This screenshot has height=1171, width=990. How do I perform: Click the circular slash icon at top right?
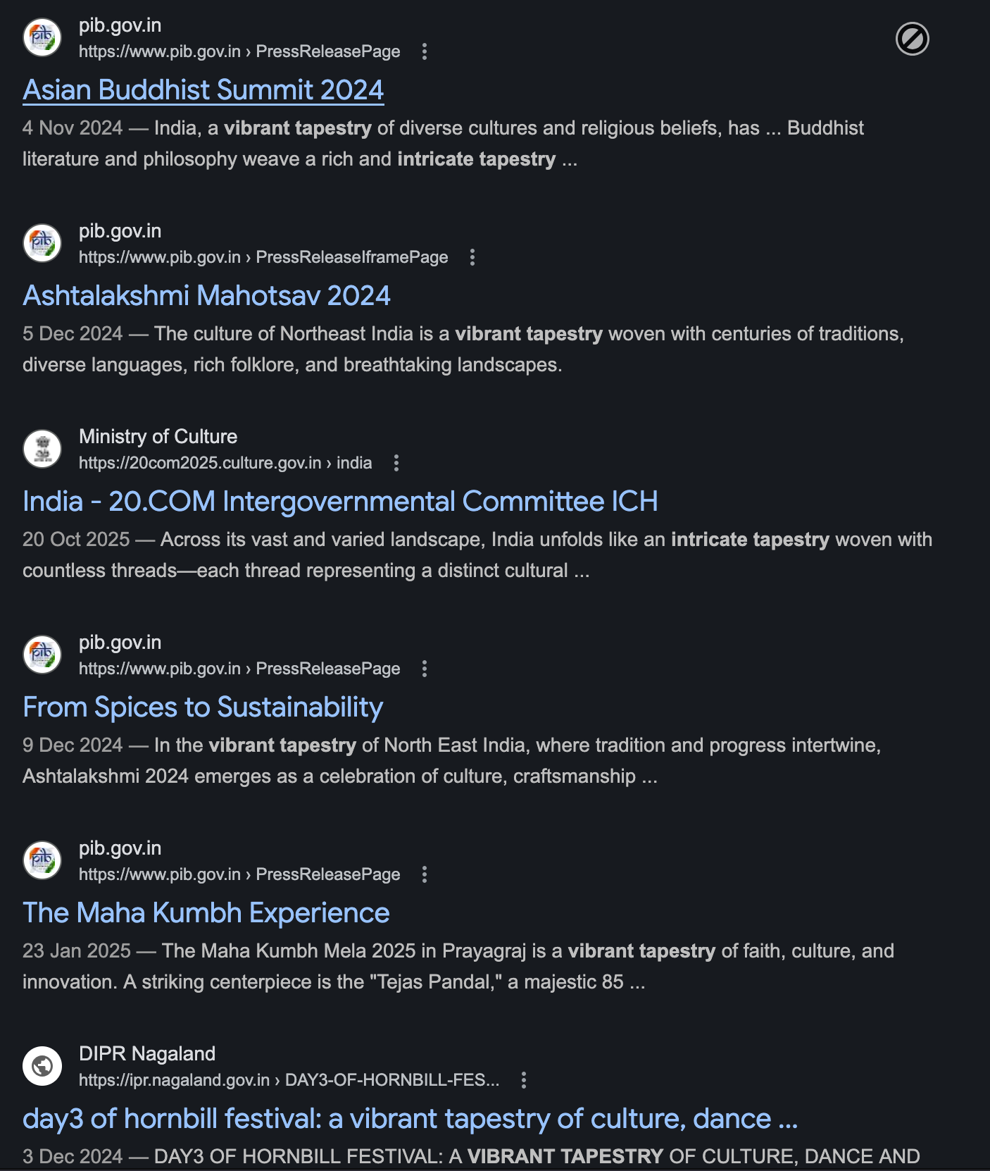pyautogui.click(x=912, y=39)
